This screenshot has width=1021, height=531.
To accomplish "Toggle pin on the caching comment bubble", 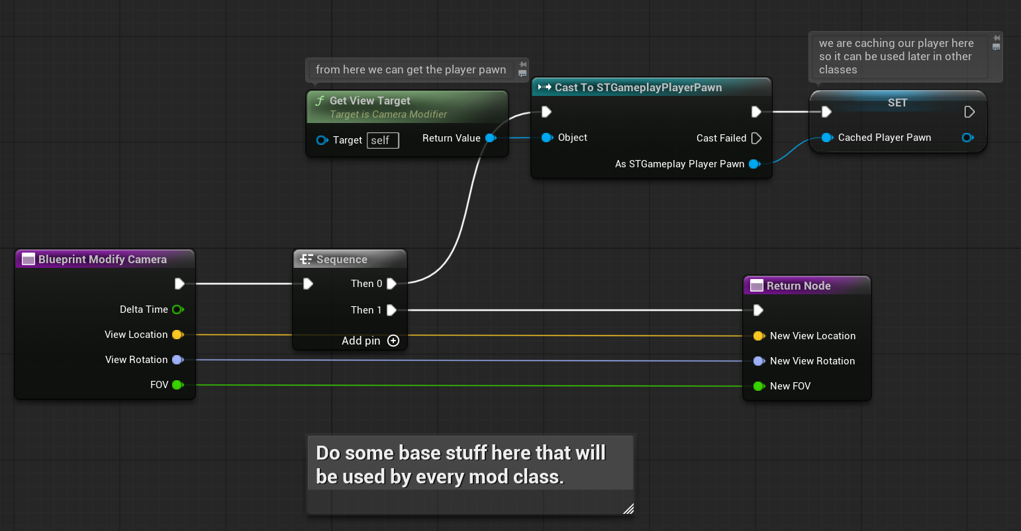I will click(996, 38).
